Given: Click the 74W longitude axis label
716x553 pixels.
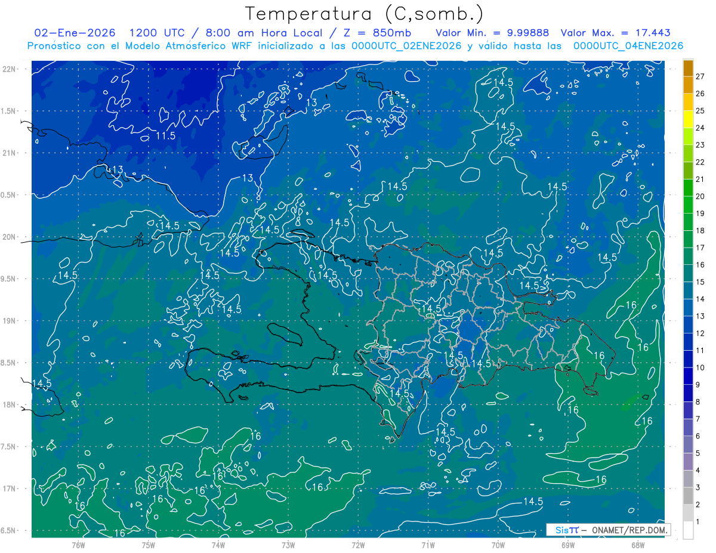Looking at the screenshot, I should pos(218,545).
